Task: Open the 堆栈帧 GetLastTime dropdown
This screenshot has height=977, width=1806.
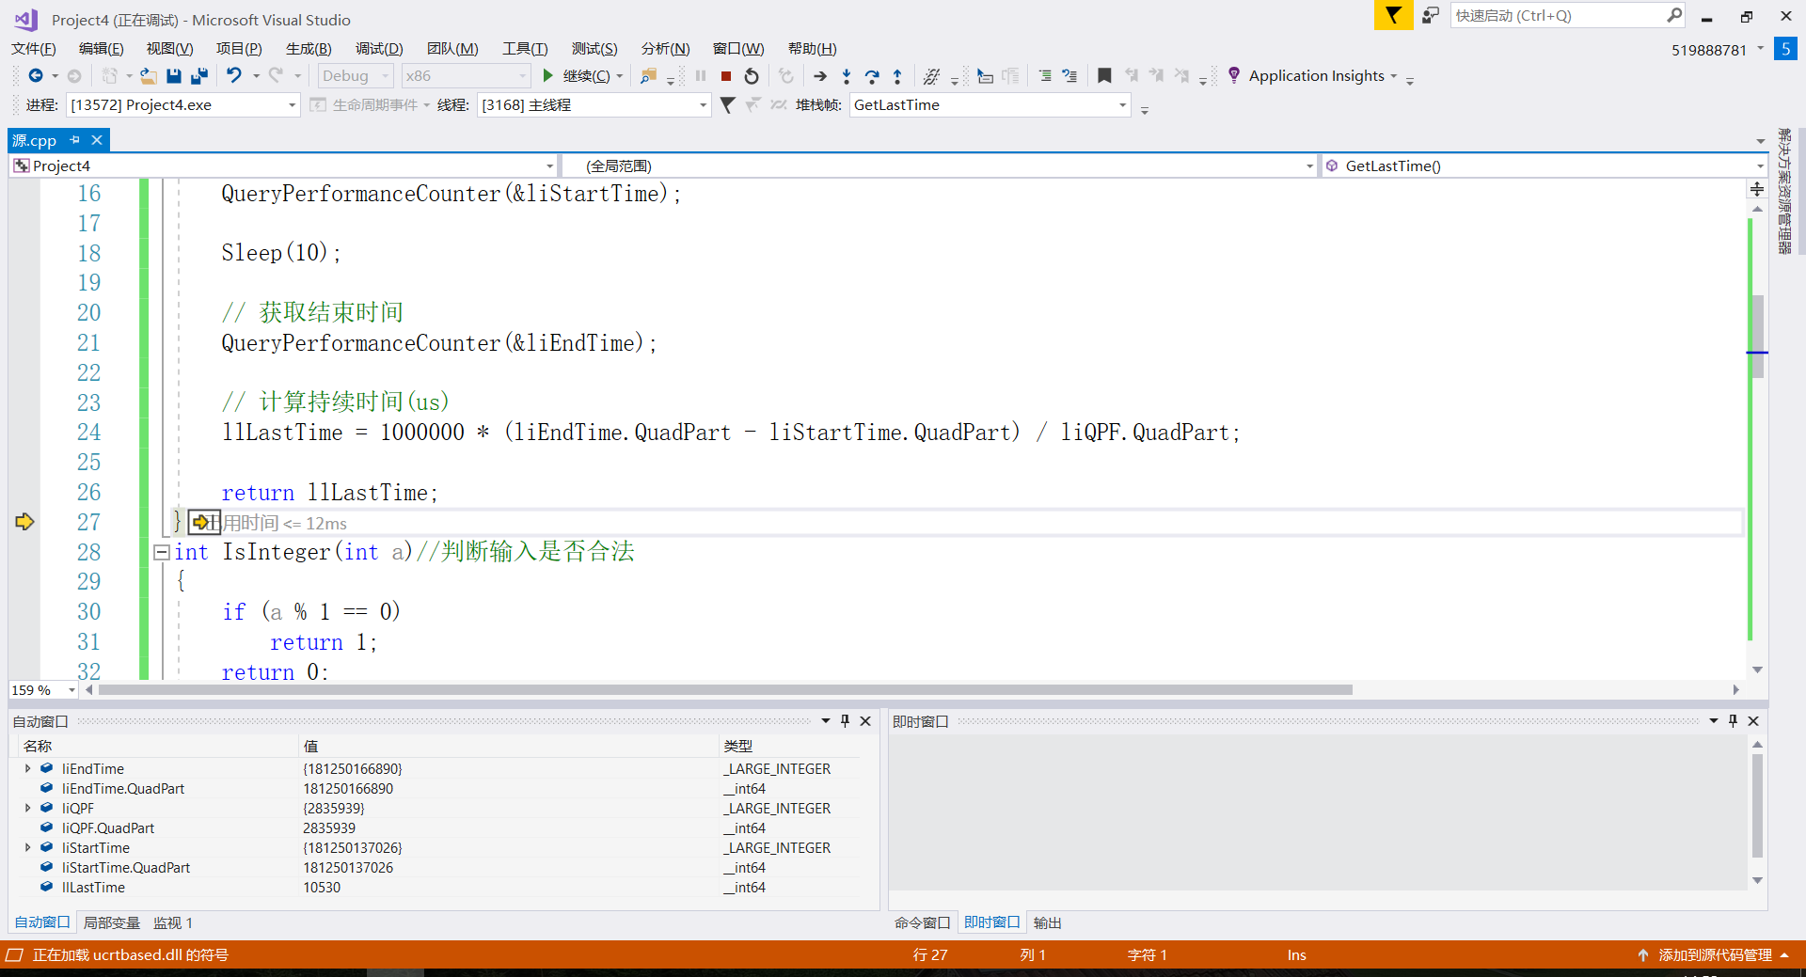Action: click(x=1122, y=105)
